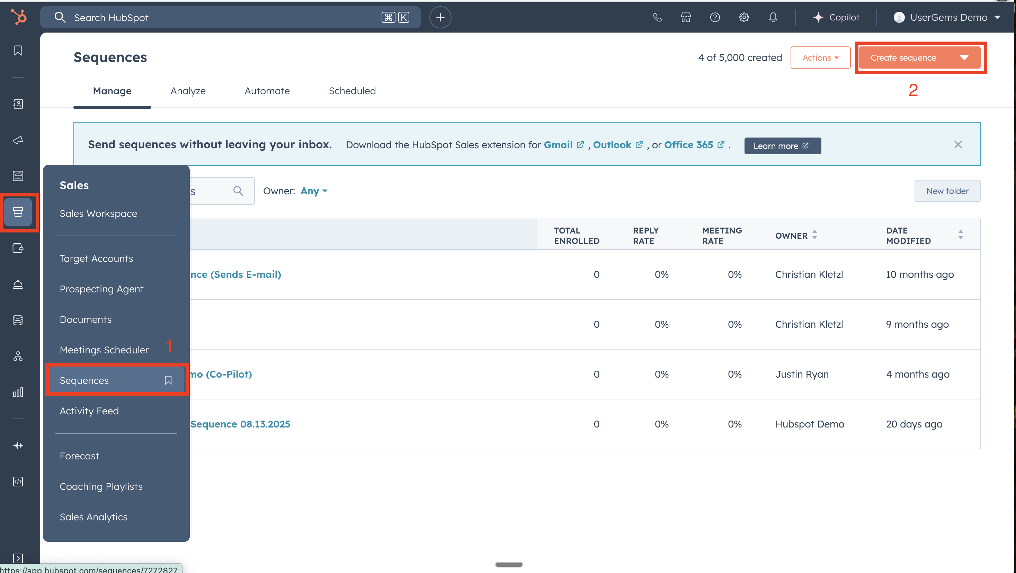1016x573 pixels.
Task: Open the Development code sidebar icon
Action: pos(18,482)
